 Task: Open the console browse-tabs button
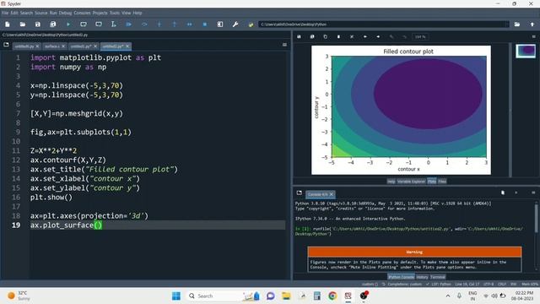click(299, 193)
